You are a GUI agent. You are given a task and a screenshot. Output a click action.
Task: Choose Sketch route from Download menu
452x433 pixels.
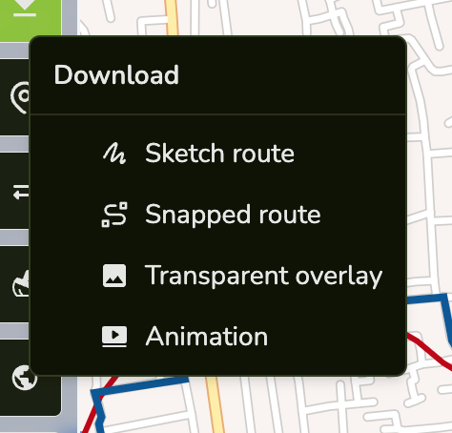click(218, 154)
